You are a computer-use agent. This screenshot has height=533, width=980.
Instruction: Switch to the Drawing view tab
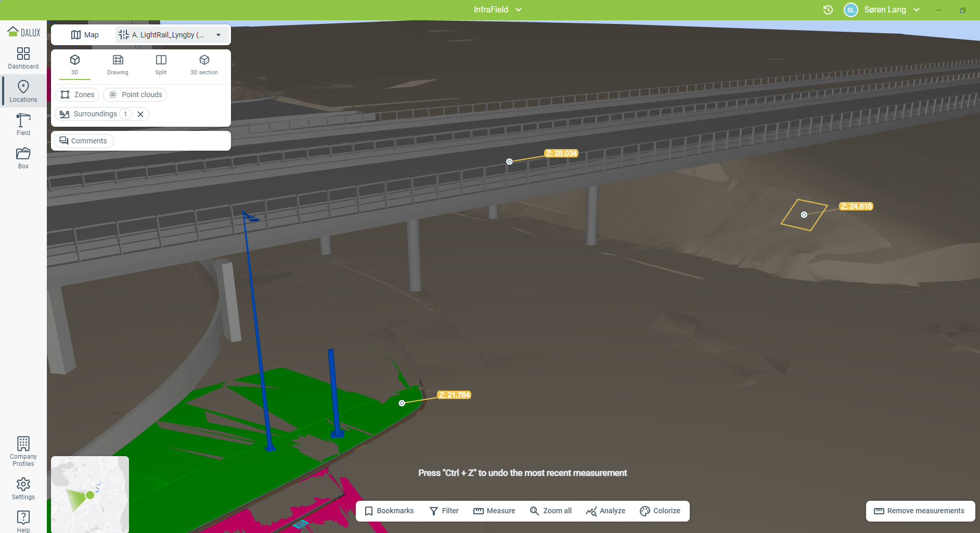(118, 64)
